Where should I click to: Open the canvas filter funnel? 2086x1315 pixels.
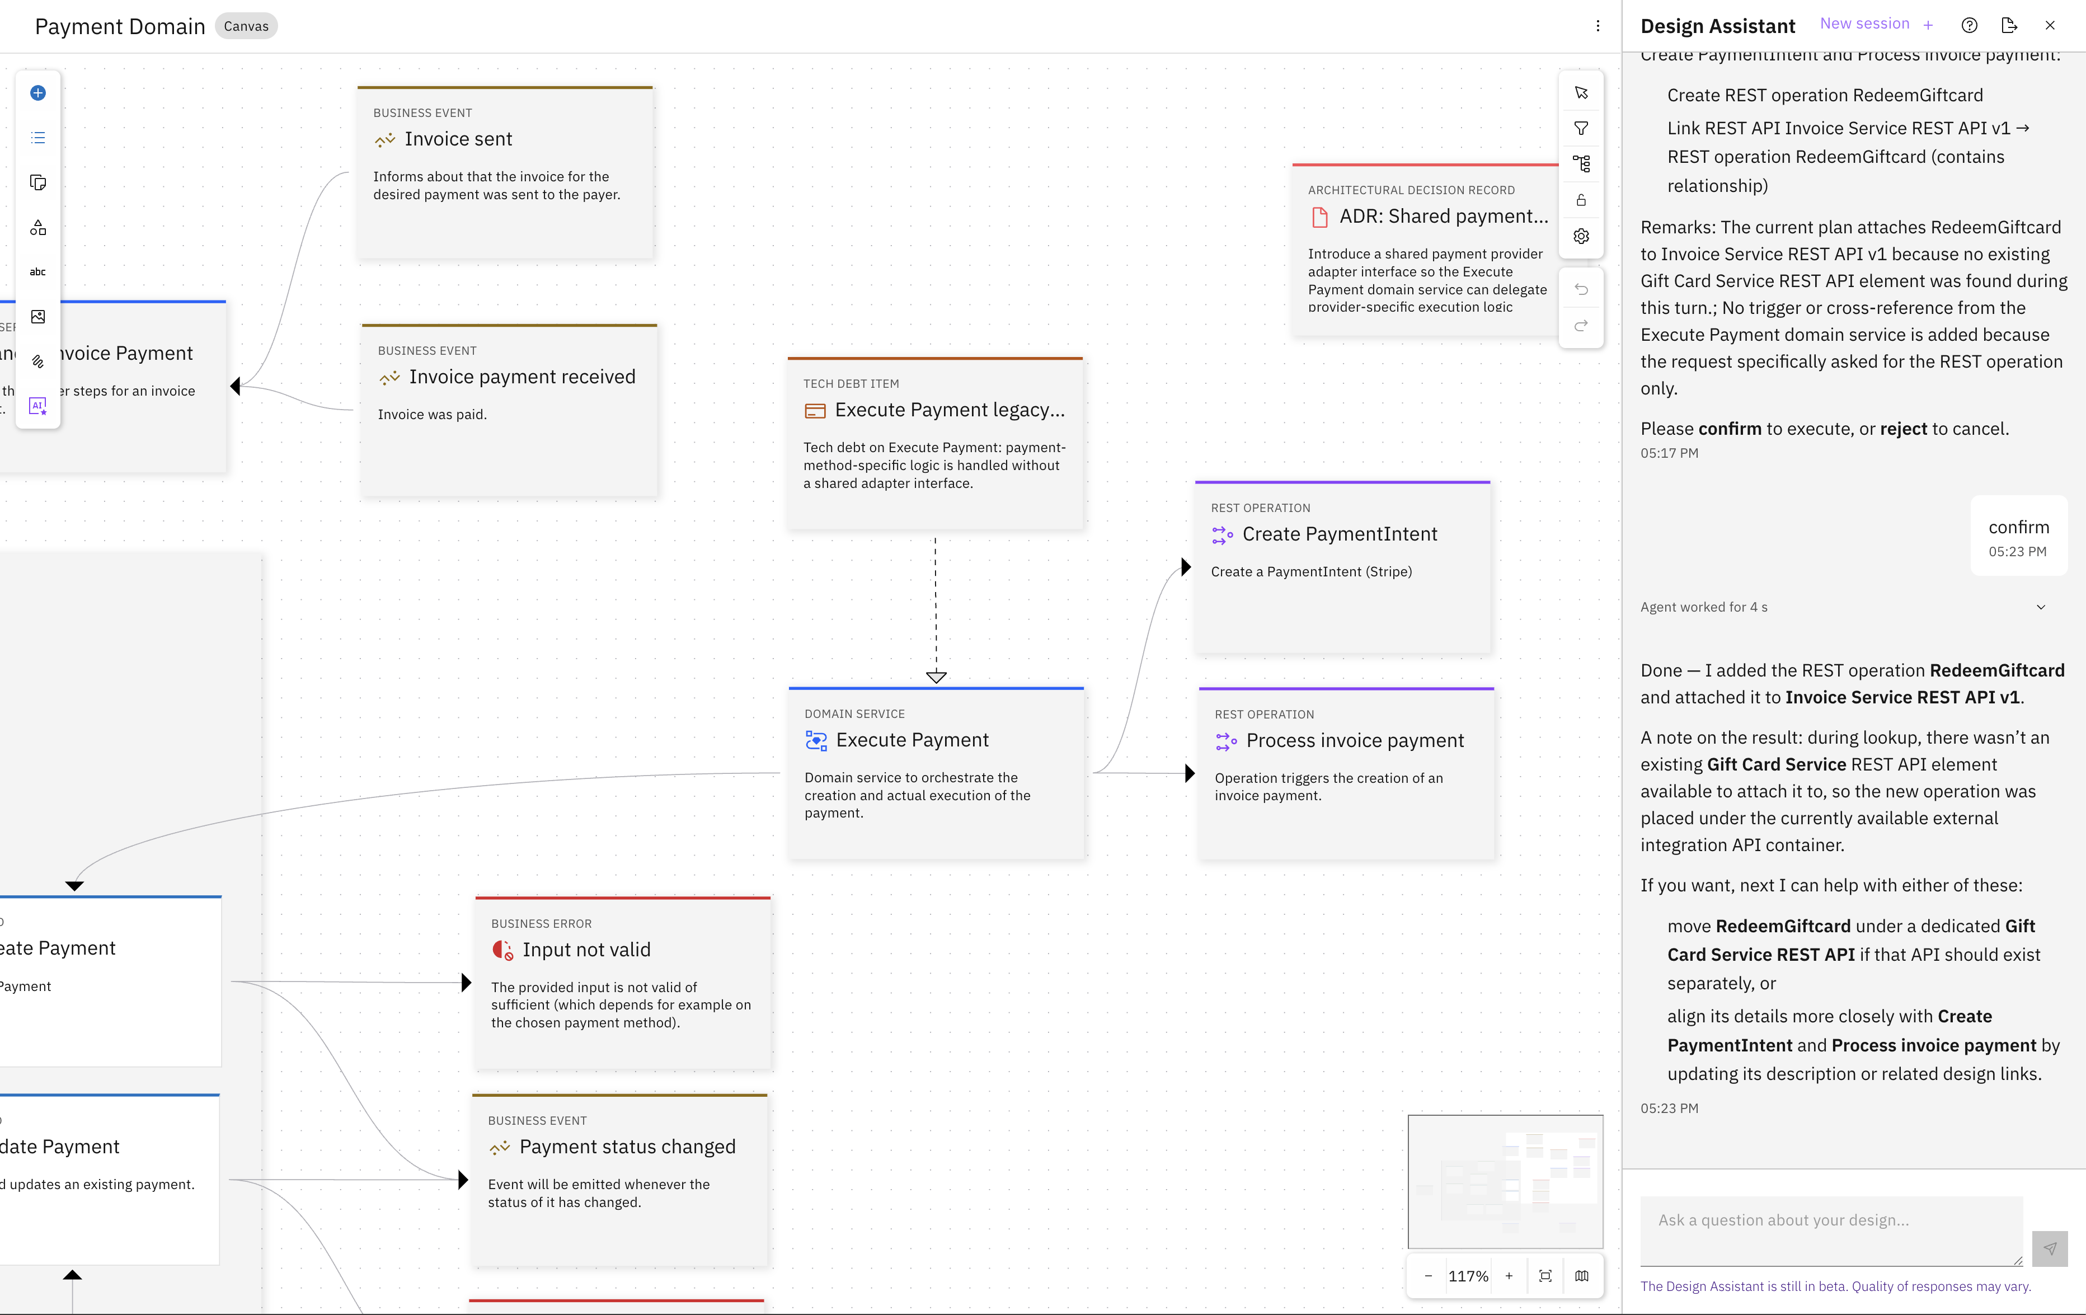tap(1581, 128)
